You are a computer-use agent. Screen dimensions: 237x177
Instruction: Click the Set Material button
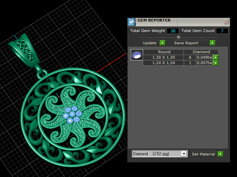[203, 154]
